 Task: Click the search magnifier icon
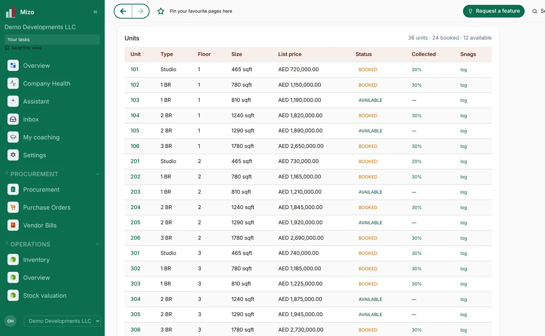point(535,11)
